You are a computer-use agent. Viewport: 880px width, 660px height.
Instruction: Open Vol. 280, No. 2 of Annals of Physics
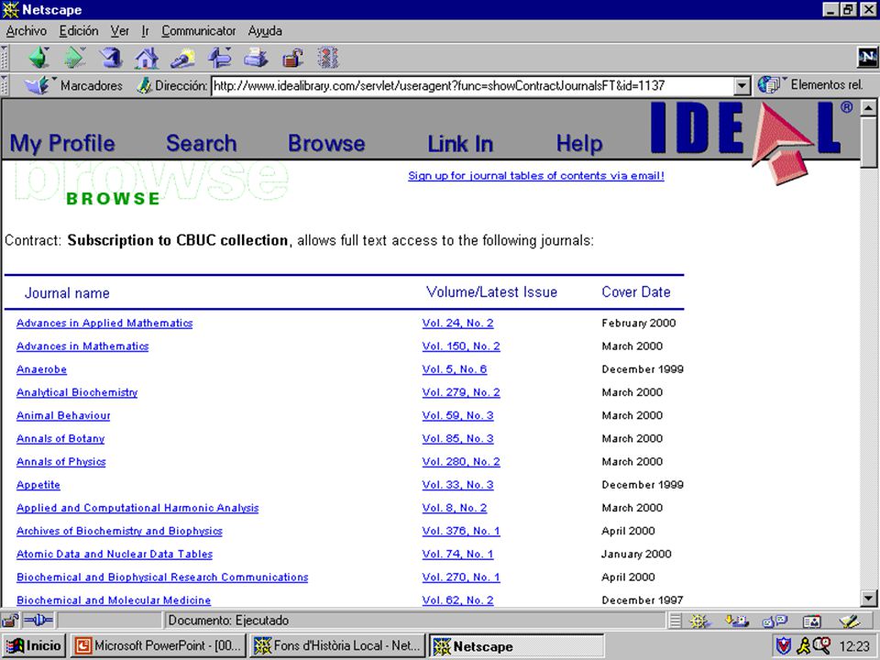coord(461,461)
